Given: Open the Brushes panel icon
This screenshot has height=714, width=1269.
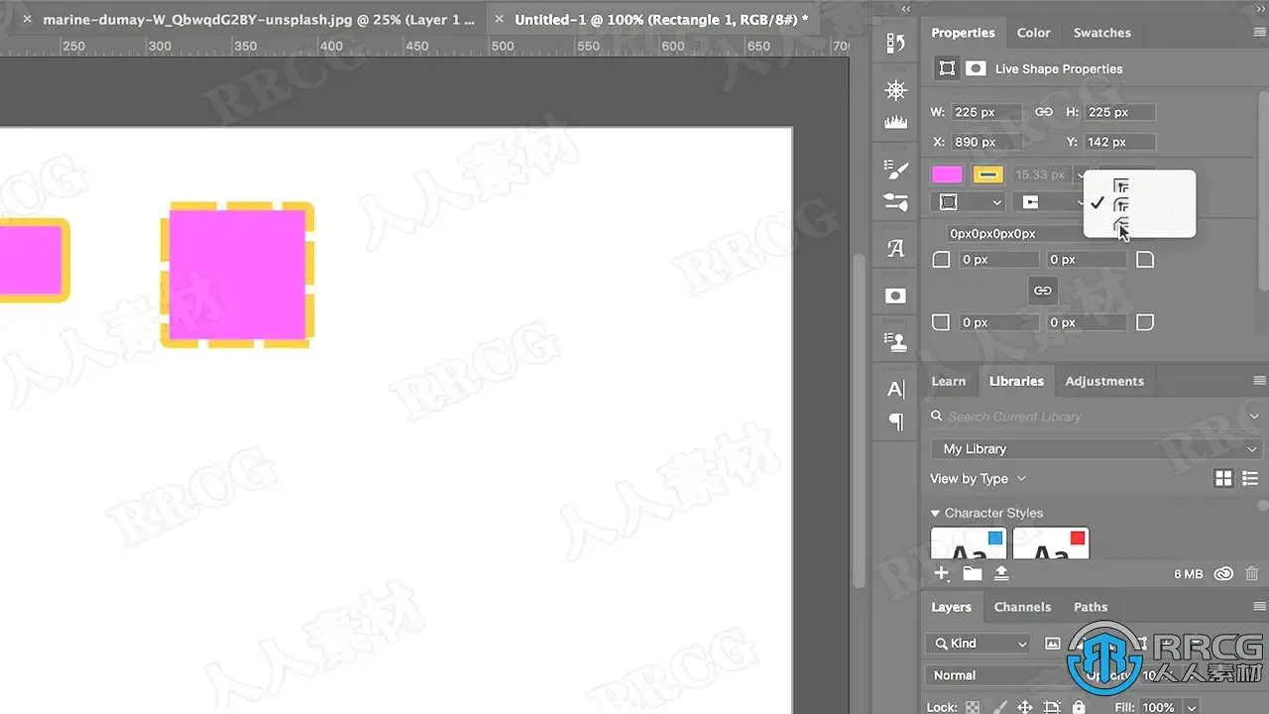Looking at the screenshot, I should [x=896, y=201].
